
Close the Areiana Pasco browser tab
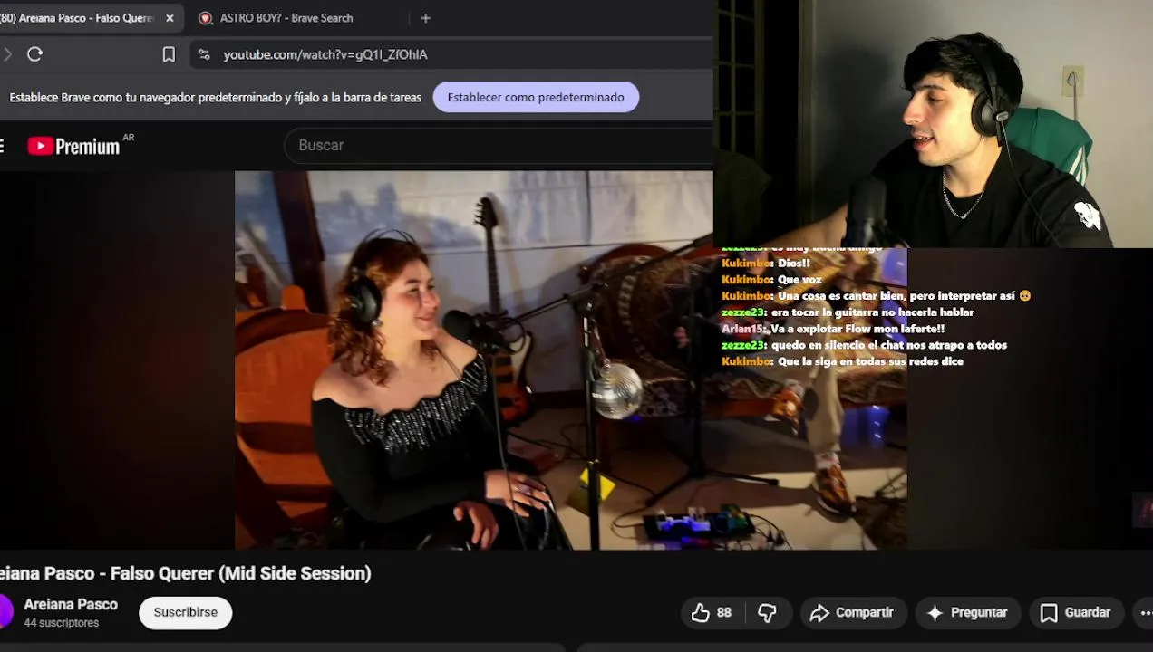coord(170,18)
